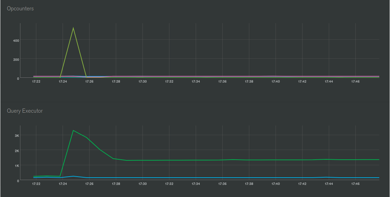Click the 17:34 time label in Query Executor
The height and width of the screenshot is (197, 390).
196,184
